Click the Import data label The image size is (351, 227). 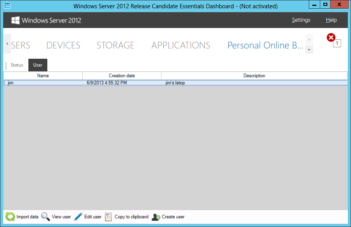27,217
